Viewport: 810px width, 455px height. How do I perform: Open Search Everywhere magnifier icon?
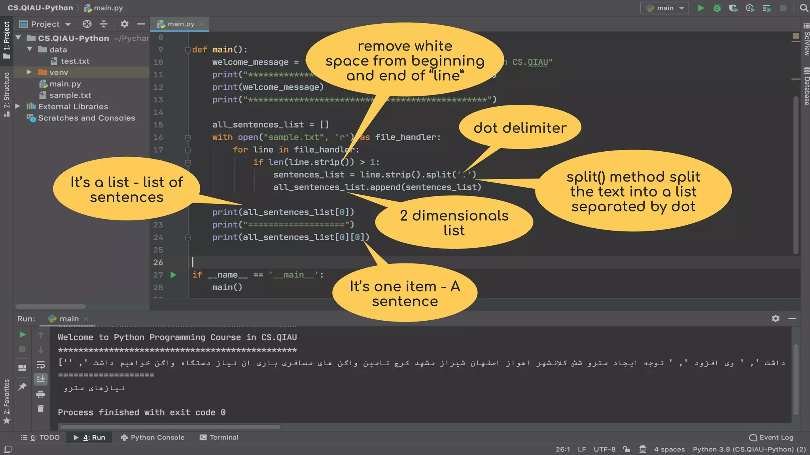pos(804,8)
